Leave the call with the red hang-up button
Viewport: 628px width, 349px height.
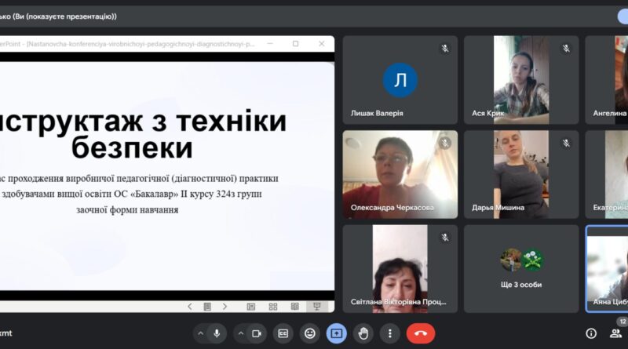pos(421,333)
